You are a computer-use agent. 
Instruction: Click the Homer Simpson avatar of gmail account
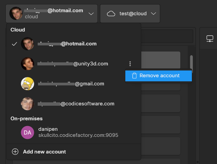click(x=28, y=84)
